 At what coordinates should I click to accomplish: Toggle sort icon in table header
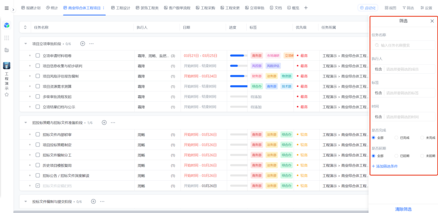pos(25,27)
